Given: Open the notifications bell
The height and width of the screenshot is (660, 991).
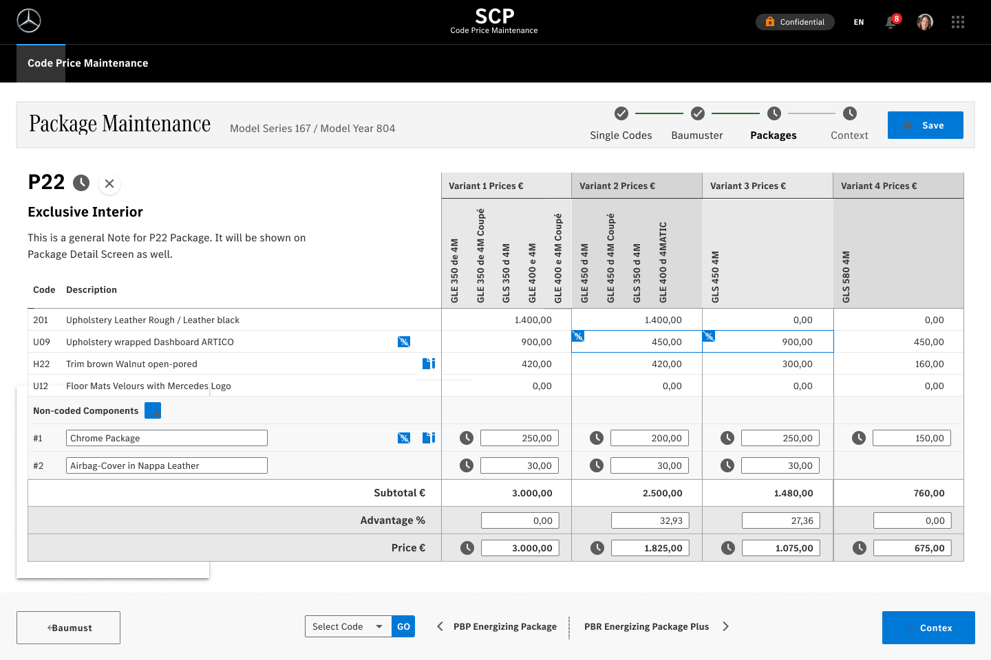Looking at the screenshot, I should 891,22.
